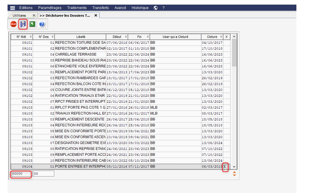Mark X cell for CARRELAGE TERRASSE row
This screenshot has height=193, width=319.
coord(226,54)
